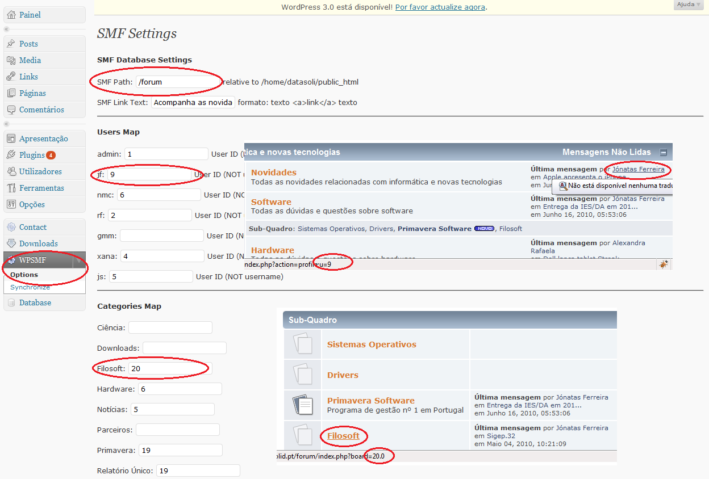The height and width of the screenshot is (479, 709).
Task: Click the empty Ciência category field
Action: click(x=170, y=327)
